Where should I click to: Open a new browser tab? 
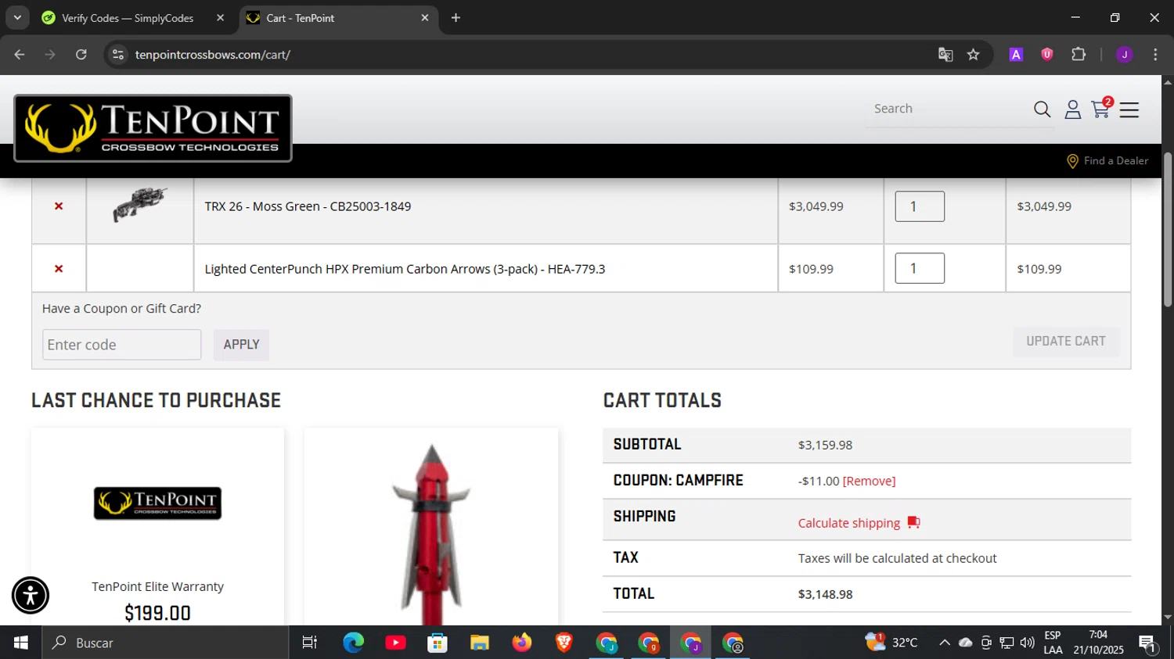pyautogui.click(x=456, y=18)
